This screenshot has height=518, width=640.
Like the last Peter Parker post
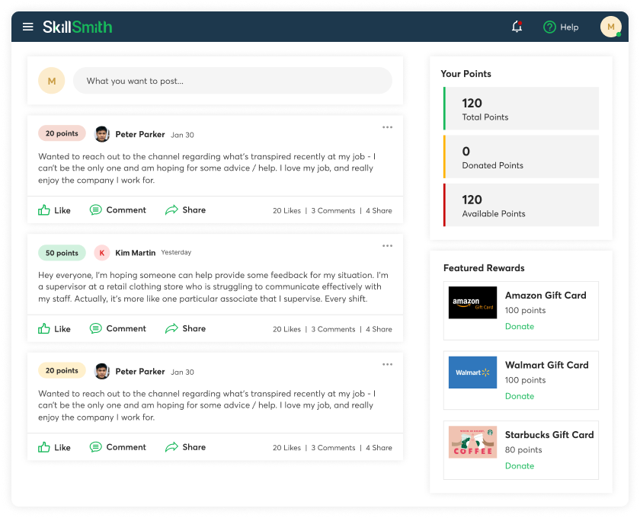(x=54, y=447)
